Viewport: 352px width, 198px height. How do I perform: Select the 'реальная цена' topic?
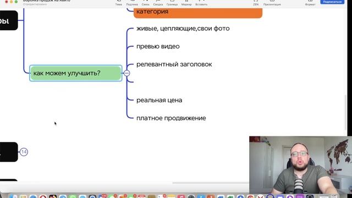(159, 100)
